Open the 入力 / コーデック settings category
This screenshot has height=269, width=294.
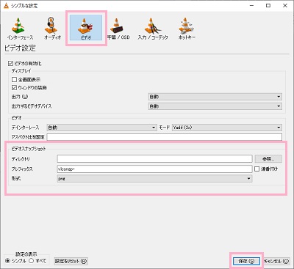[x=153, y=29]
